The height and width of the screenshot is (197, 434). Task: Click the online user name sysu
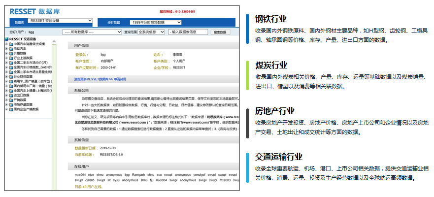pos(116,180)
